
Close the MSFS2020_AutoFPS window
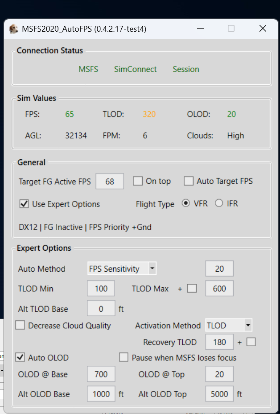tap(263, 29)
